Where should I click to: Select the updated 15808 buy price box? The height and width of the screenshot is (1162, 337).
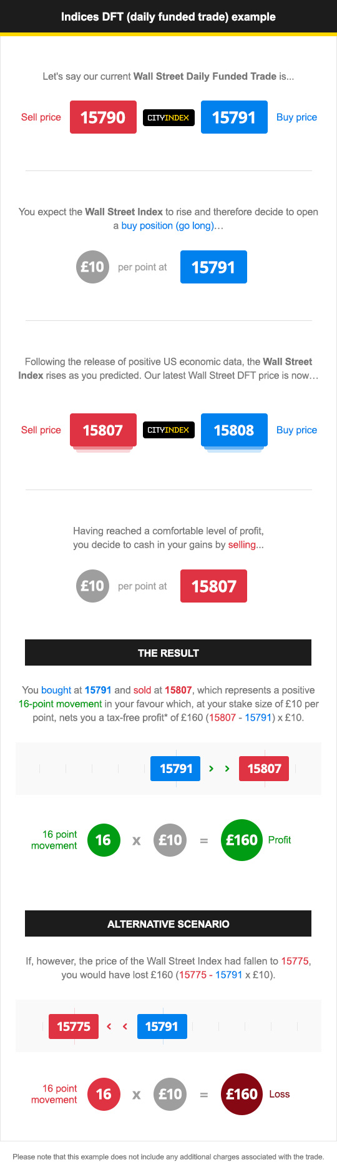pos(234,430)
